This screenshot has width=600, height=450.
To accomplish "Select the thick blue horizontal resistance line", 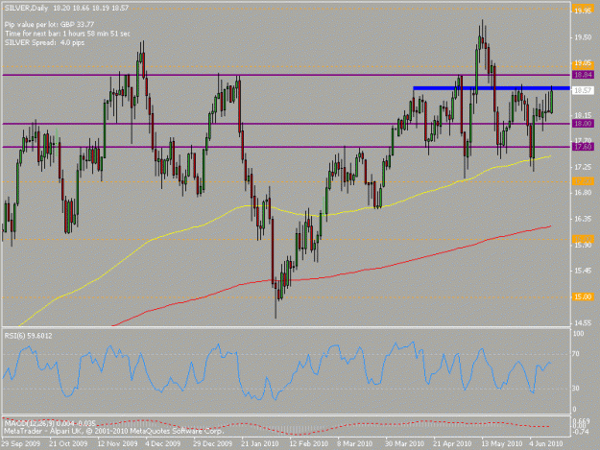I will pyautogui.click(x=492, y=88).
